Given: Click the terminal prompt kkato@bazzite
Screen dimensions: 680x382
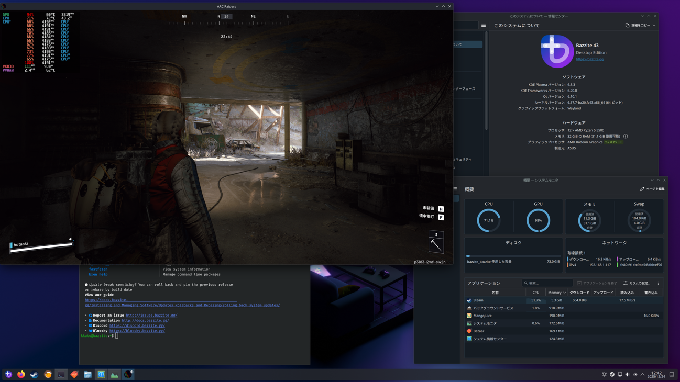Looking at the screenshot, I should pyautogui.click(x=97, y=336).
